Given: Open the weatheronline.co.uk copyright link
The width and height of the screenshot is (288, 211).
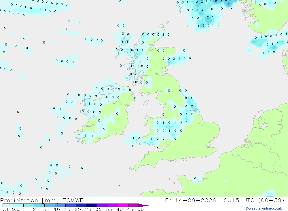Looking at the screenshot, I should pyautogui.click(x=264, y=208).
